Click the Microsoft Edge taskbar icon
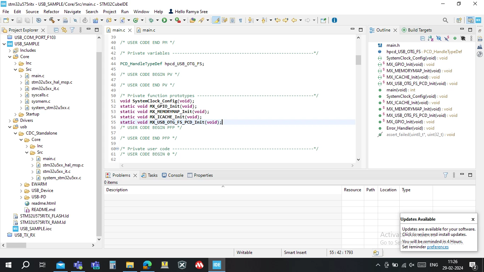Image resolution: width=484 pixels, height=272 pixels. click(x=147, y=265)
